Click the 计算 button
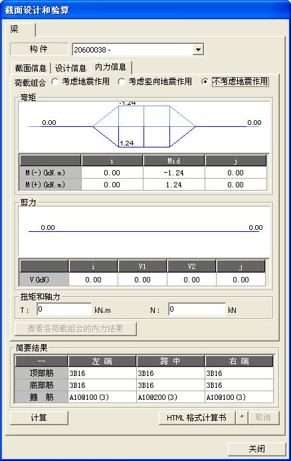Screen dimensions: 291x461 coord(39,417)
